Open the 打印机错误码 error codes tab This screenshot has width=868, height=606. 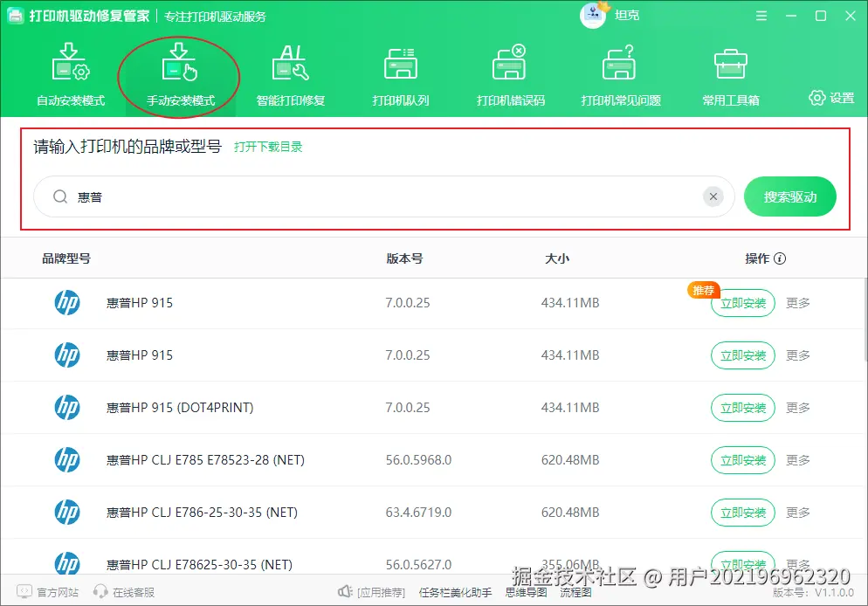coord(510,75)
